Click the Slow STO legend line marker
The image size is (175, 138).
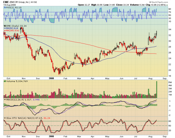(5, 118)
